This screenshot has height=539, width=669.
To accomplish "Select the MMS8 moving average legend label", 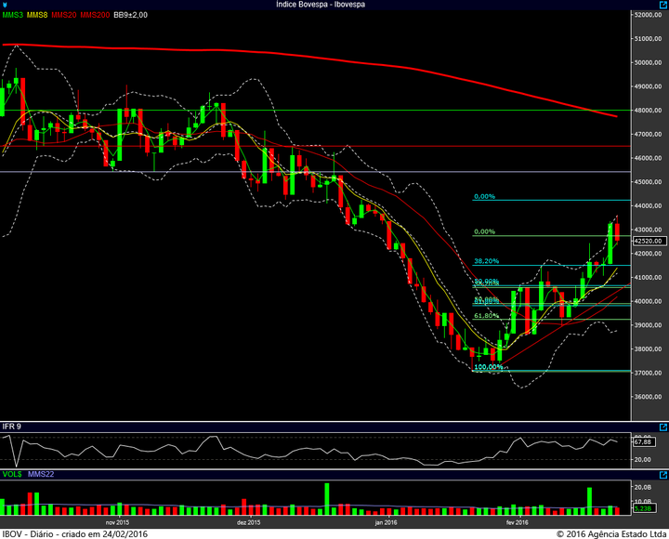I will [x=37, y=15].
